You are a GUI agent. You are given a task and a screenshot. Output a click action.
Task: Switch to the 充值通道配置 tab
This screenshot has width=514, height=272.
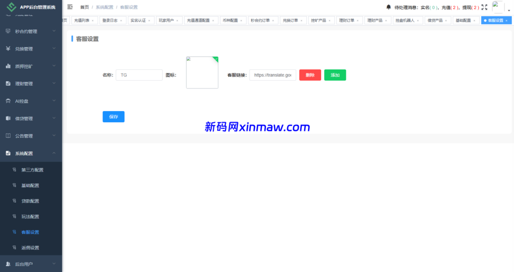201,21
